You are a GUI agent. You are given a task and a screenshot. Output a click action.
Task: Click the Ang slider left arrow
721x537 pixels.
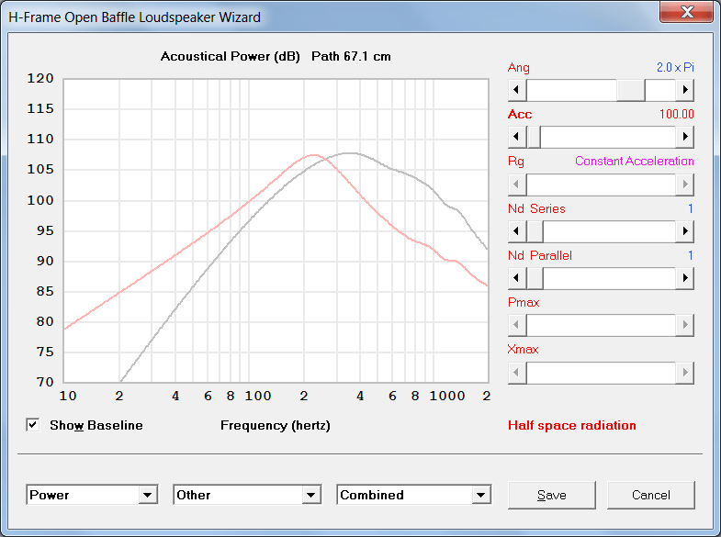517,90
